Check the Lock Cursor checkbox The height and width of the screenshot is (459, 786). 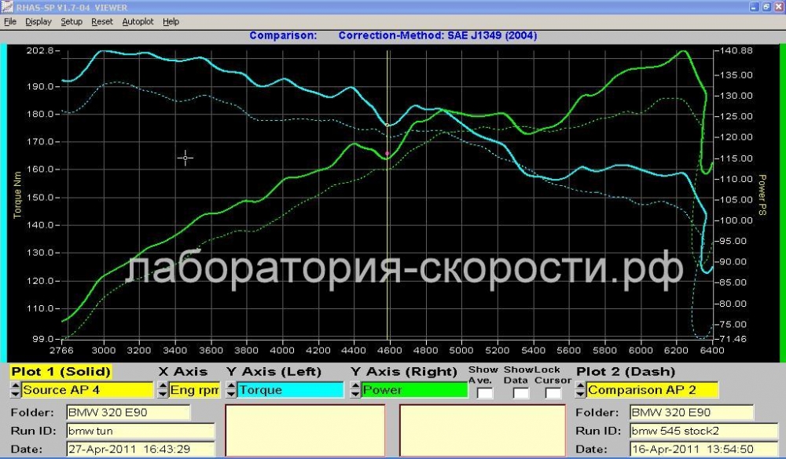point(553,393)
